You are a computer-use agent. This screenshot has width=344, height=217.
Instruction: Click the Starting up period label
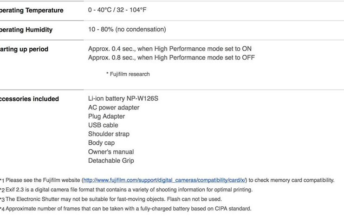(x=24, y=49)
